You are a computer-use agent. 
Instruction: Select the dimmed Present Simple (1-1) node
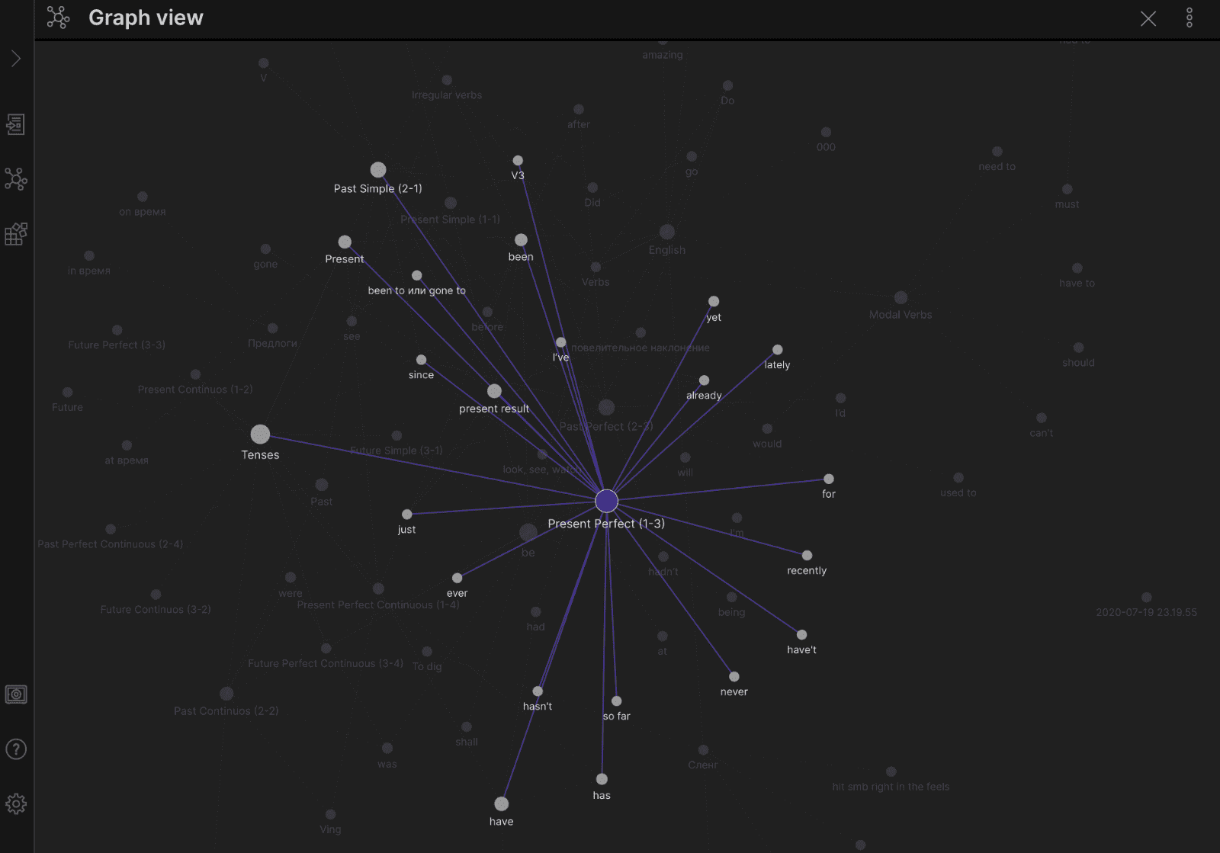click(x=451, y=203)
